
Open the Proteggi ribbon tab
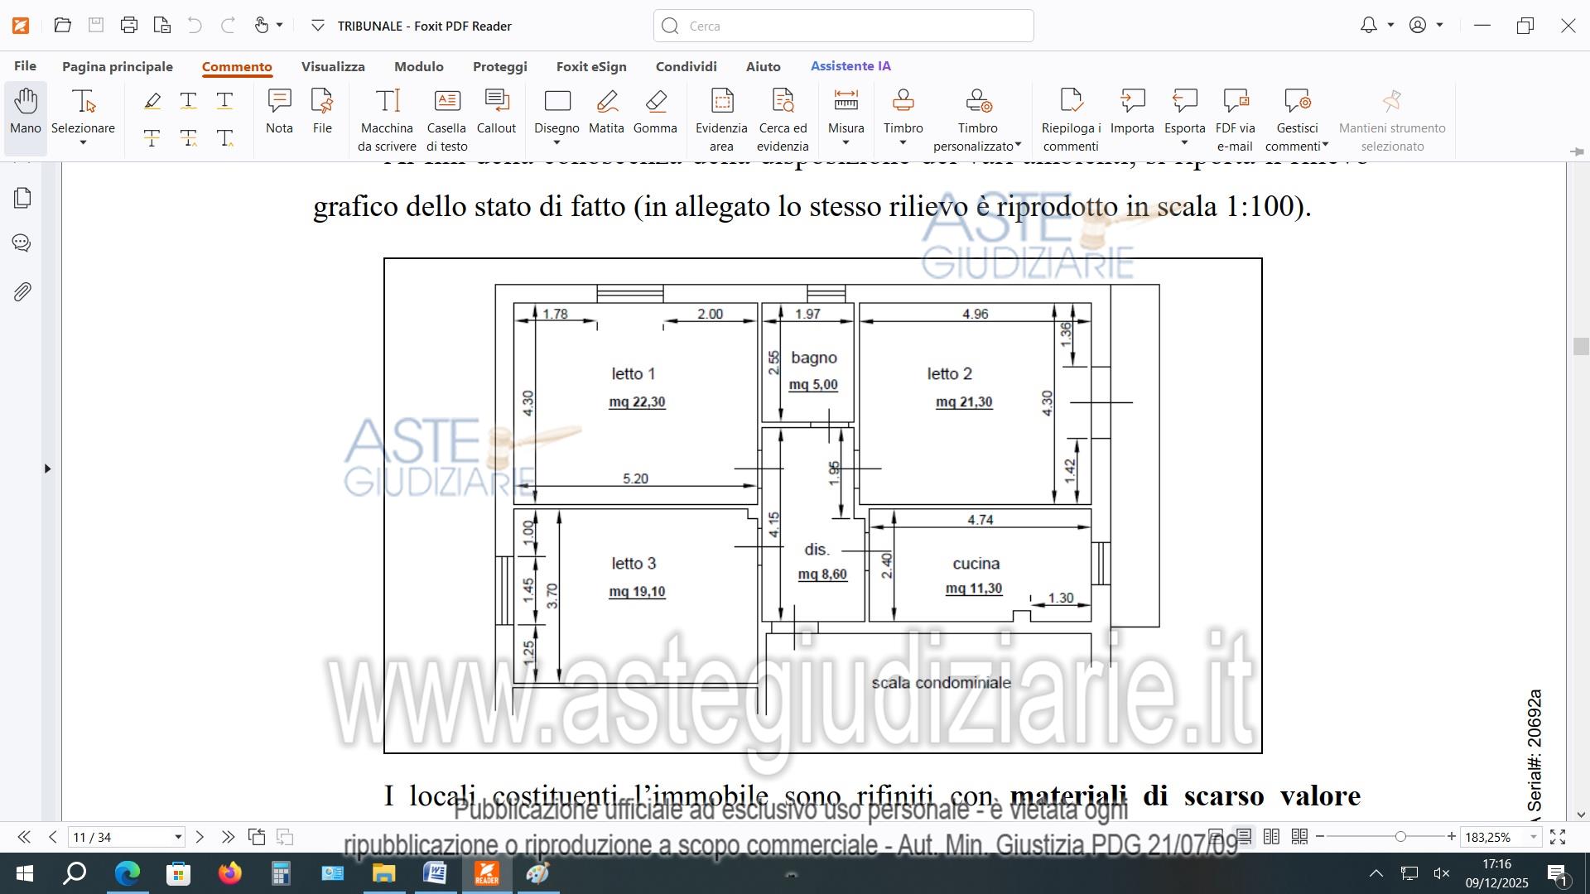(x=499, y=66)
